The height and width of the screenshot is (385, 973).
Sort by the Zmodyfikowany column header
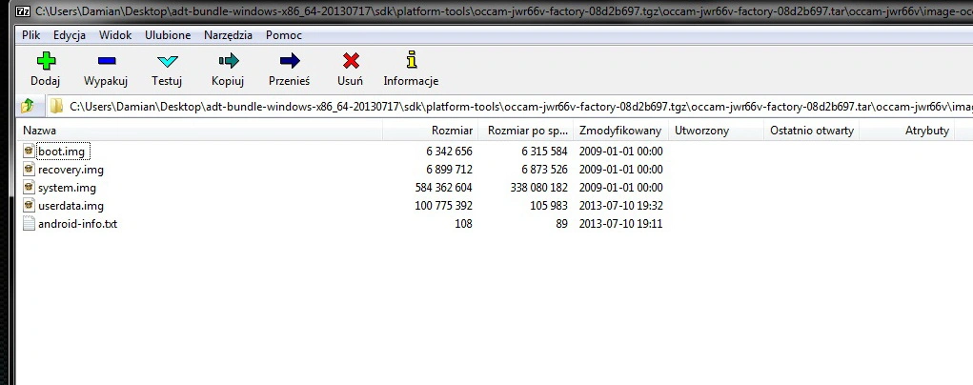coord(619,131)
